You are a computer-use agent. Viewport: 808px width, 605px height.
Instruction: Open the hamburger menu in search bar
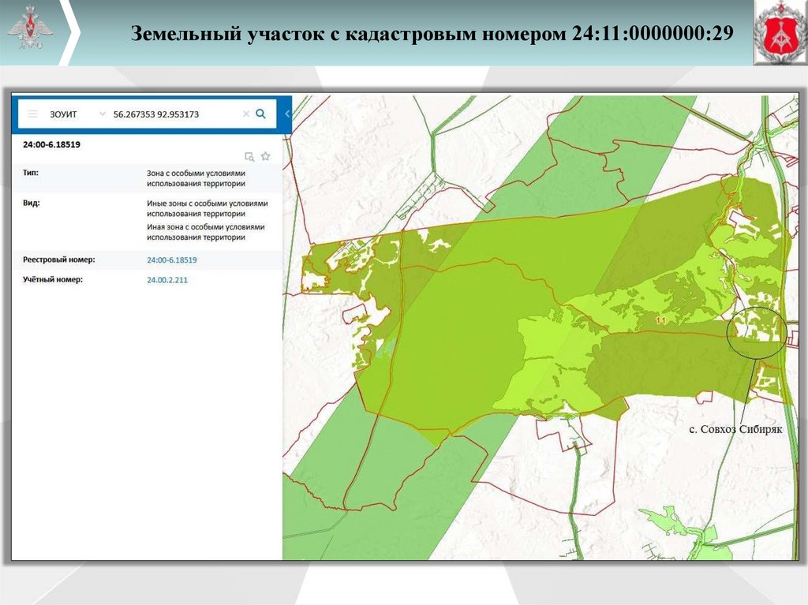pyautogui.click(x=32, y=114)
